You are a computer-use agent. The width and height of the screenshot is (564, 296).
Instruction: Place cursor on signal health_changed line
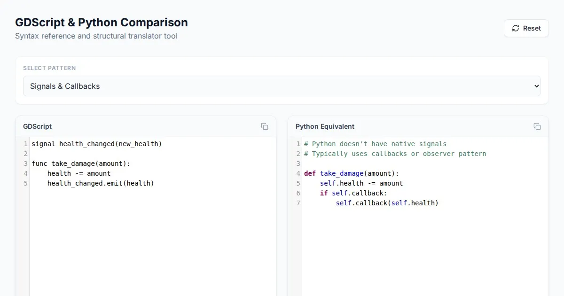click(x=96, y=144)
